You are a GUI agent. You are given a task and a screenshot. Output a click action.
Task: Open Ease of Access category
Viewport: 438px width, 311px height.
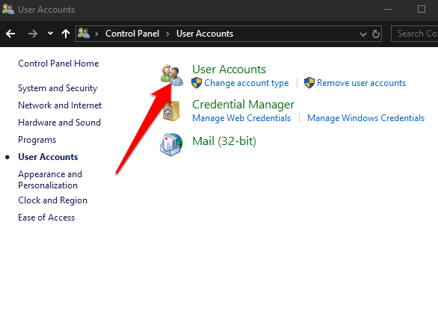coord(46,218)
